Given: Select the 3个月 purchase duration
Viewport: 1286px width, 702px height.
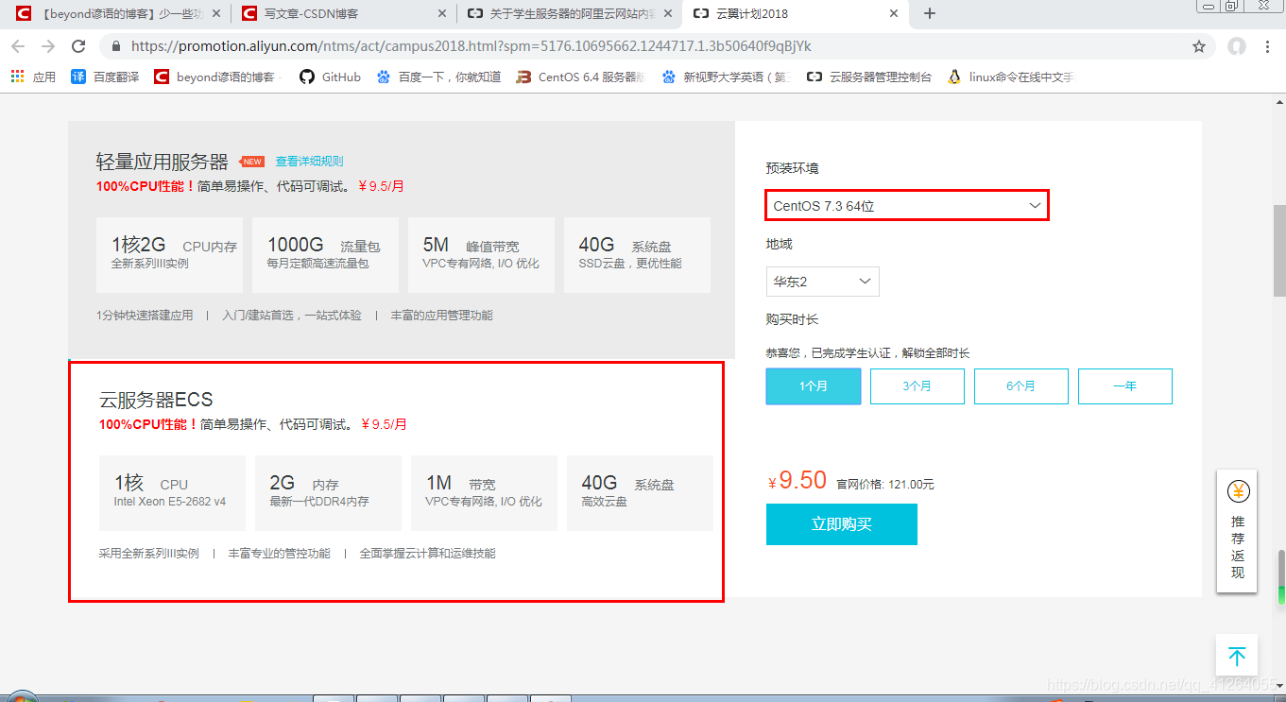Looking at the screenshot, I should click(917, 386).
